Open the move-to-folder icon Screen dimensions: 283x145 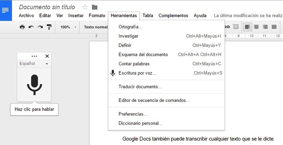[94, 7]
